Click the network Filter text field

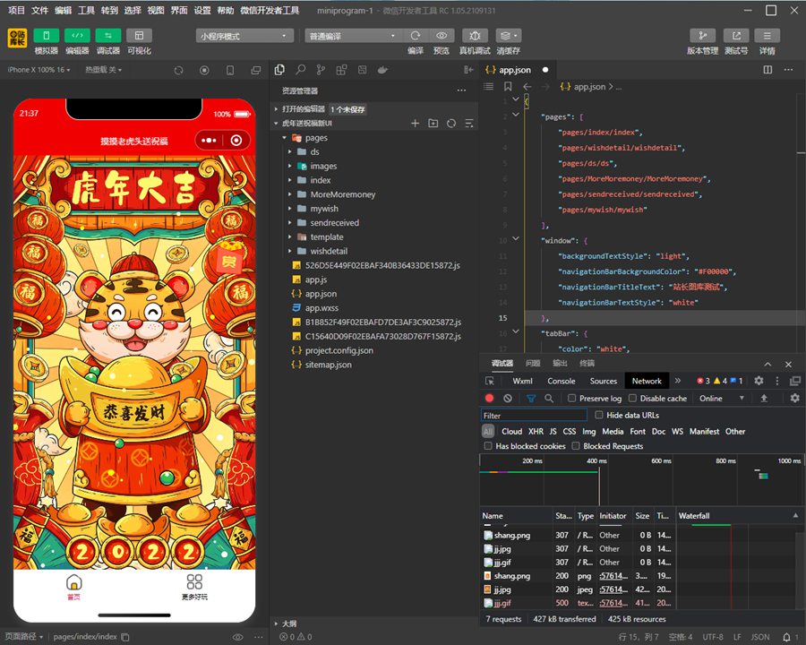(x=534, y=416)
